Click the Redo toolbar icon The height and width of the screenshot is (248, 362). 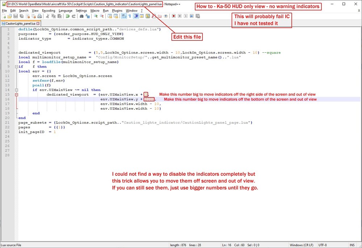73,16
